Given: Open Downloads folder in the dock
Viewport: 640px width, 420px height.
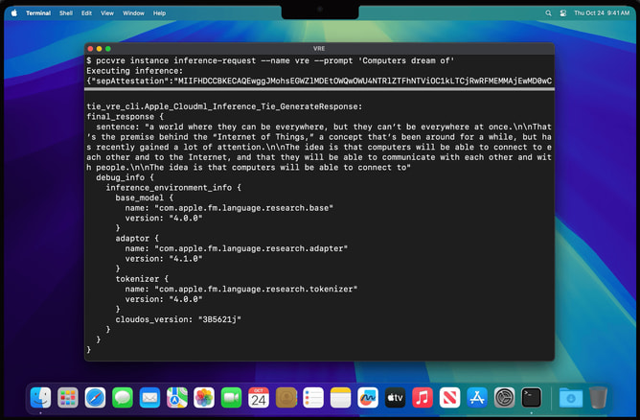Looking at the screenshot, I should tap(571, 398).
